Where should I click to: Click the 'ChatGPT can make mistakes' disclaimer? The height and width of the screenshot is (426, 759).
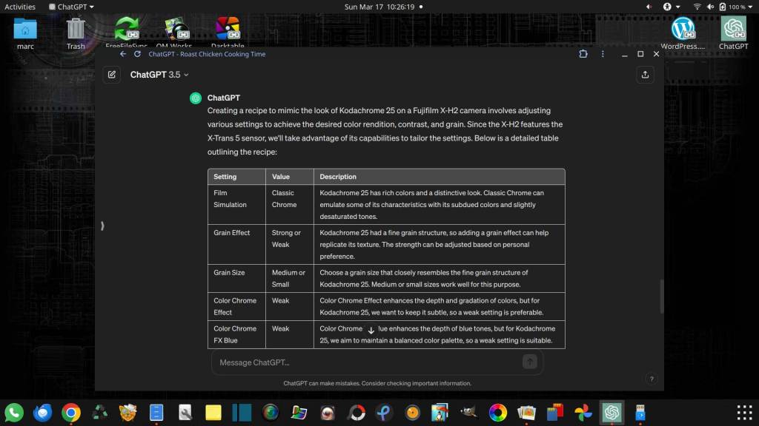pyautogui.click(x=377, y=384)
